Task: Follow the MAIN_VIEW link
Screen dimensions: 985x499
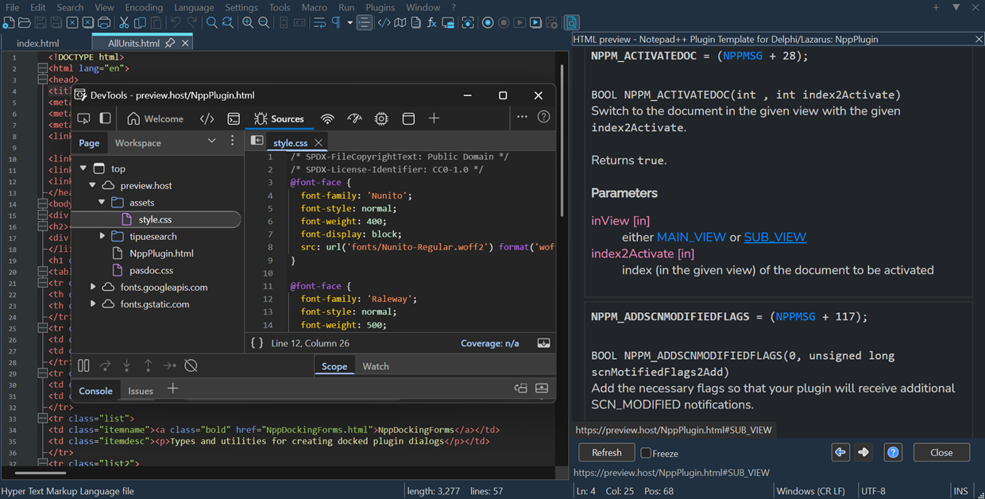Action: click(x=691, y=237)
